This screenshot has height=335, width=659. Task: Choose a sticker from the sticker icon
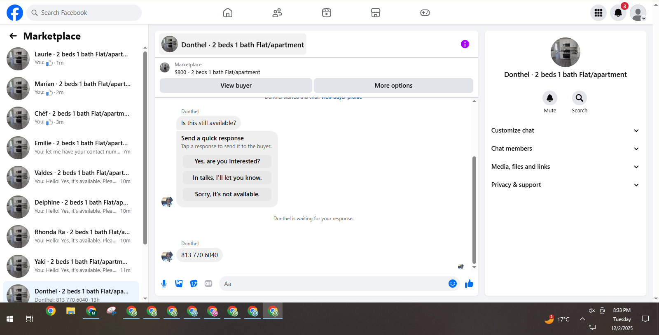[194, 284]
